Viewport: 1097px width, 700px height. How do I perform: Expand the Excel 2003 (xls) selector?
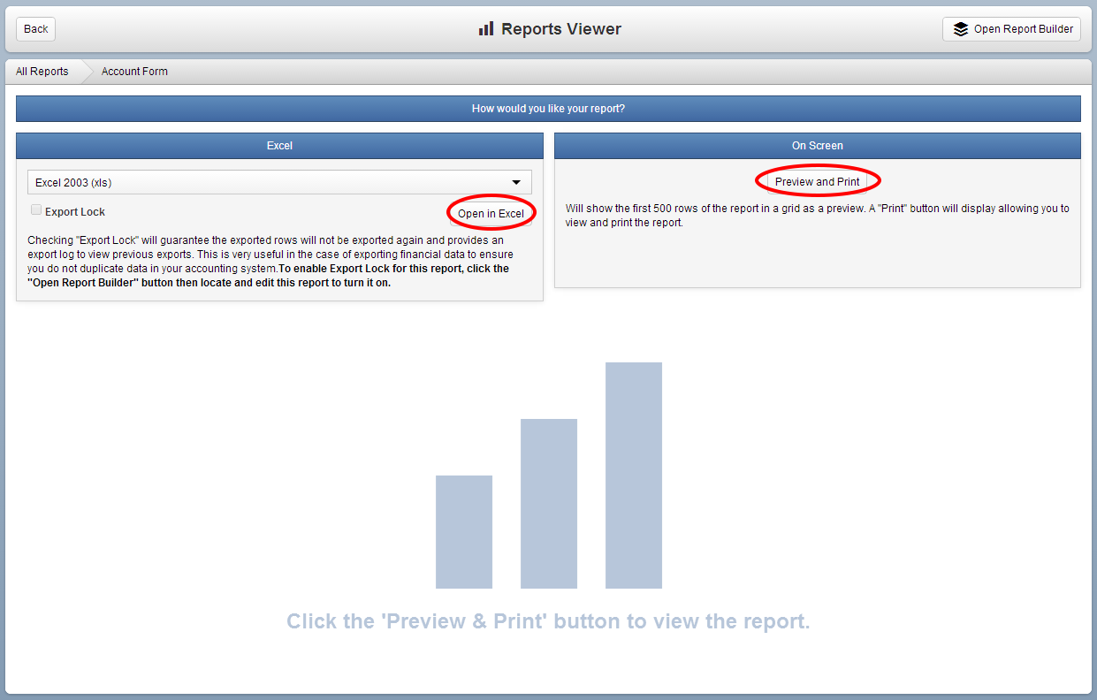click(x=279, y=181)
